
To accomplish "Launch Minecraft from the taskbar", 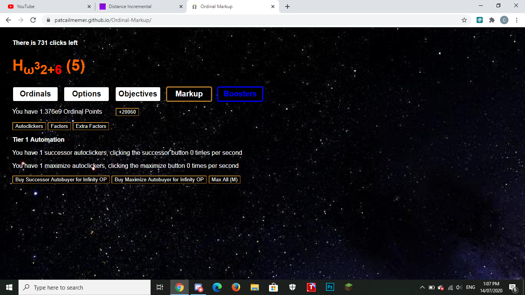I will [349, 287].
